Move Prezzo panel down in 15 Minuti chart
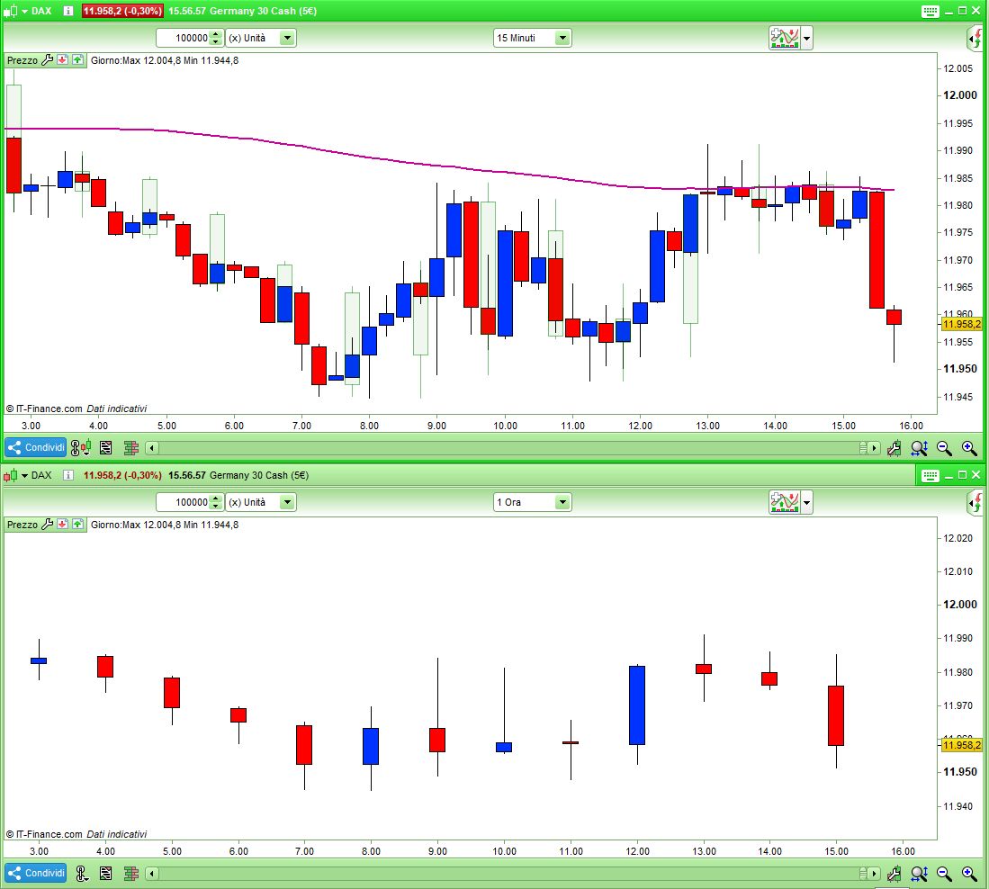Image resolution: width=989 pixels, height=889 pixels. point(62,60)
